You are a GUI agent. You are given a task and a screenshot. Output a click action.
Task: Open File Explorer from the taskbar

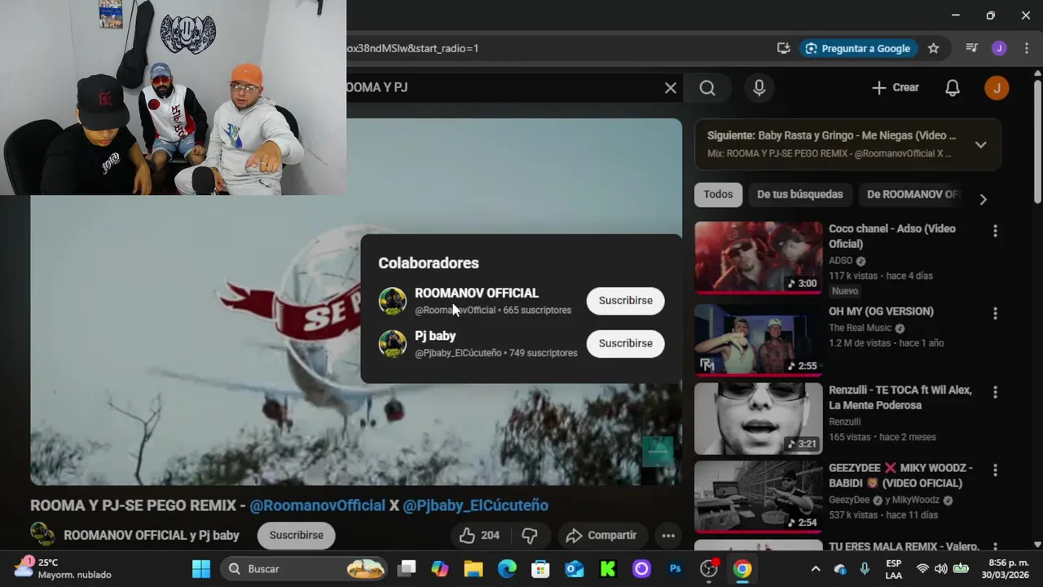pyautogui.click(x=473, y=568)
